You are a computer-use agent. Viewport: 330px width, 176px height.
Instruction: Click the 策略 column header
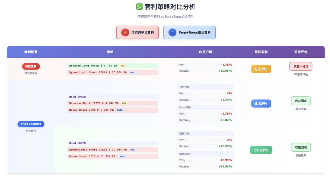(x=110, y=52)
